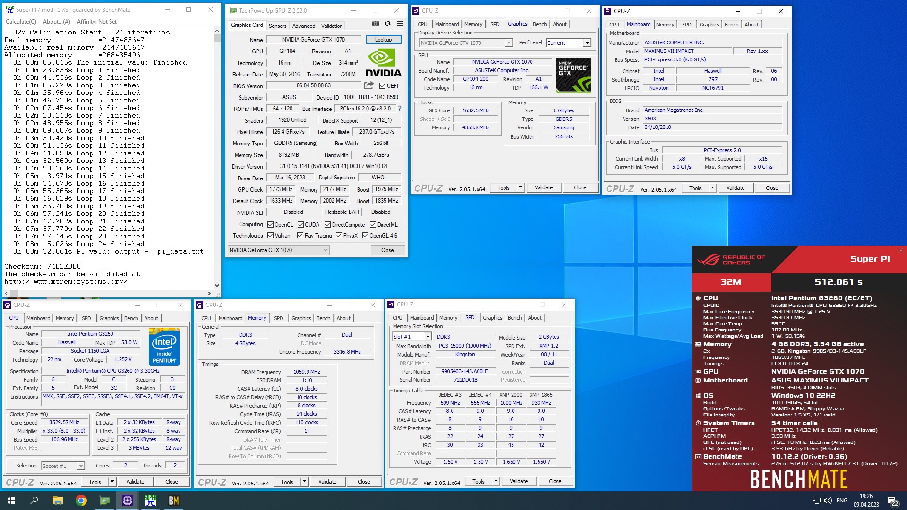
Task: Toggle the DirectML checkbox
Action: [x=373, y=225]
